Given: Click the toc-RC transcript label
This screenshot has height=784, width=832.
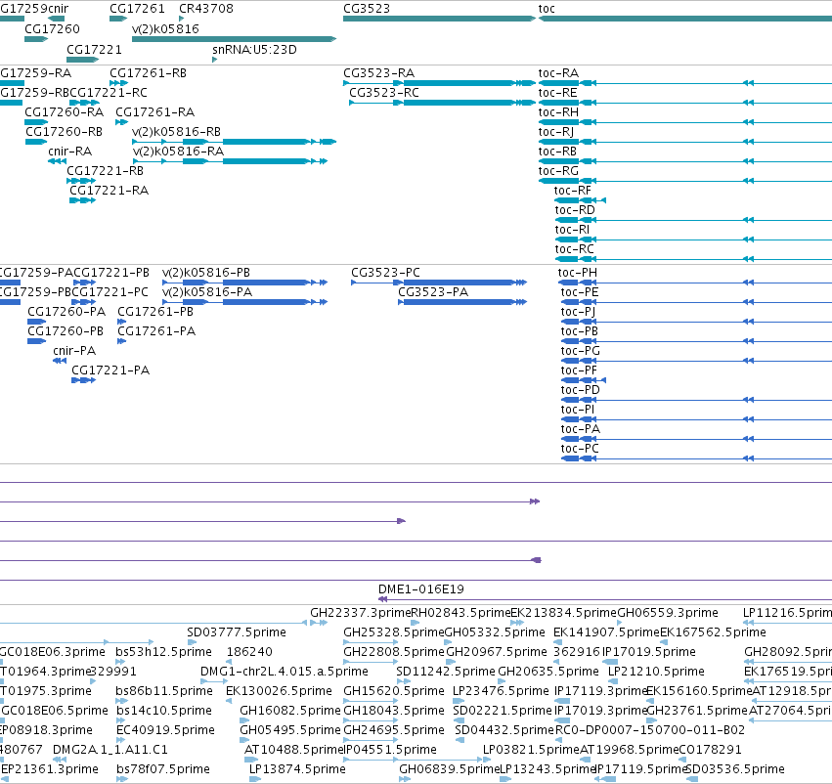Looking at the screenshot, I should (575, 248).
